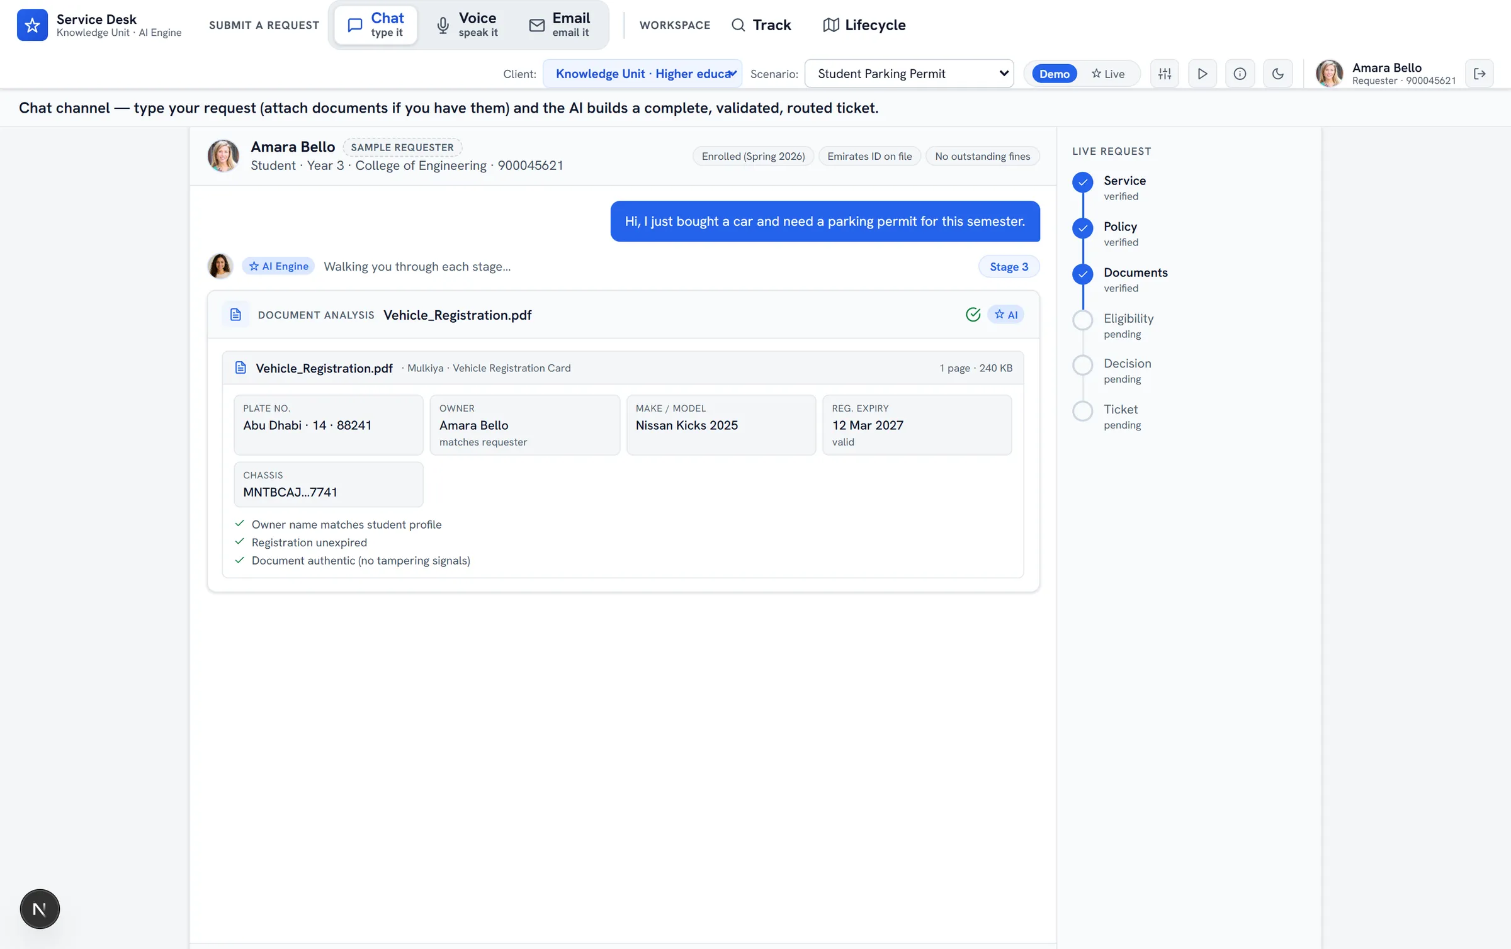Open the Scenario dropdown Student Parking Permit
This screenshot has height=949, width=1511.
(x=909, y=74)
